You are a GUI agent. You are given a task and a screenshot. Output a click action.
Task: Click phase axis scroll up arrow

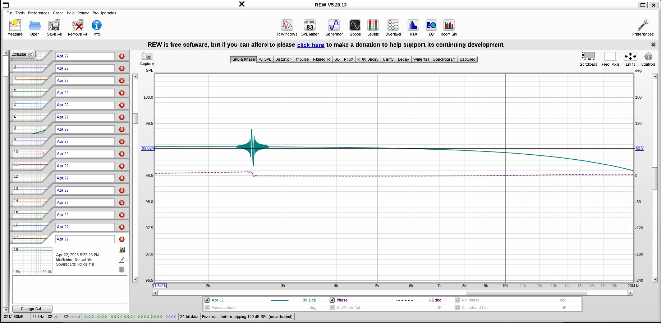[x=655, y=76]
